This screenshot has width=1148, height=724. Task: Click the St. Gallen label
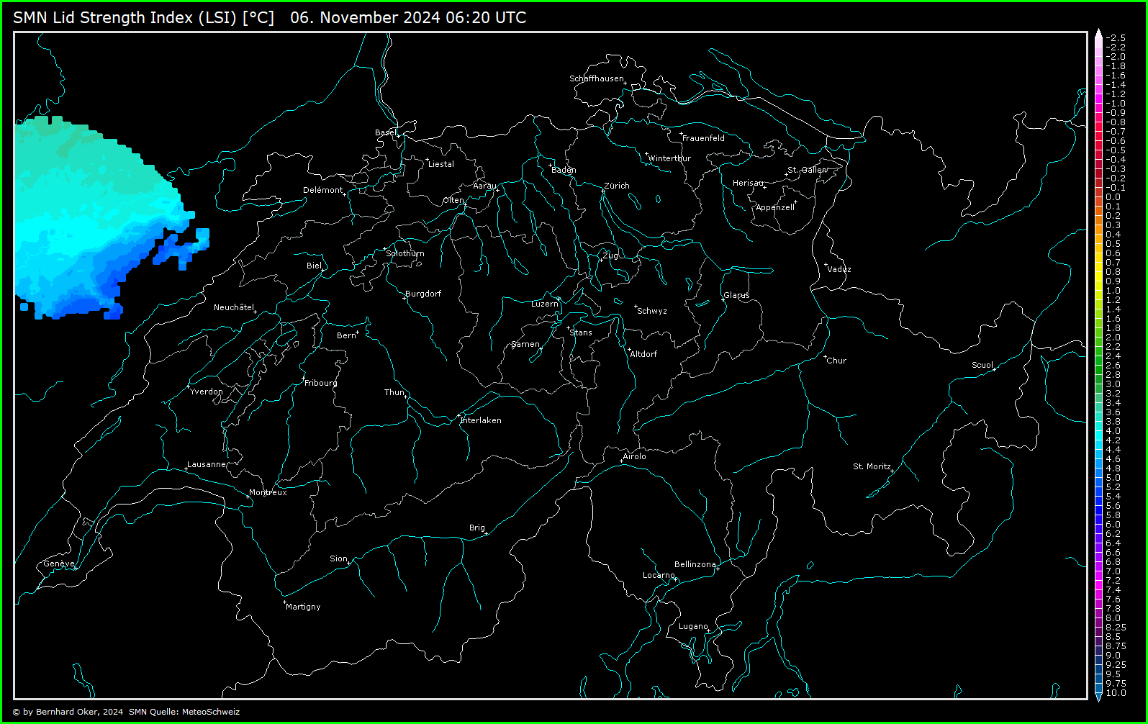coord(808,170)
